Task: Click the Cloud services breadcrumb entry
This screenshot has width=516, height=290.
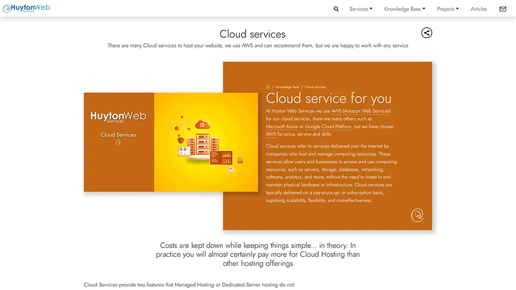Action: 315,87
